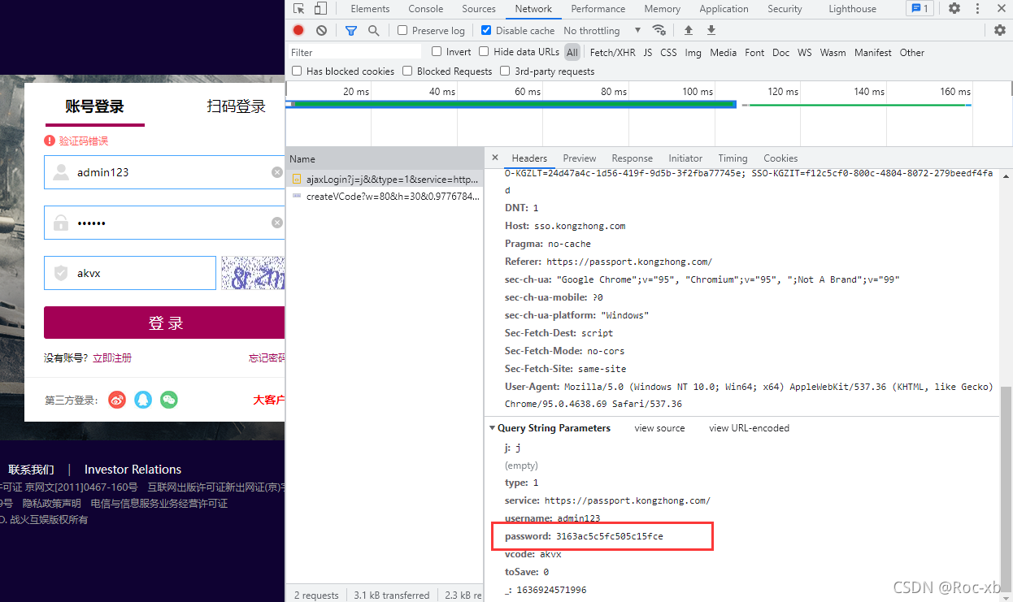Click the red 登录 login button
This screenshot has height=602, width=1013.
[165, 323]
